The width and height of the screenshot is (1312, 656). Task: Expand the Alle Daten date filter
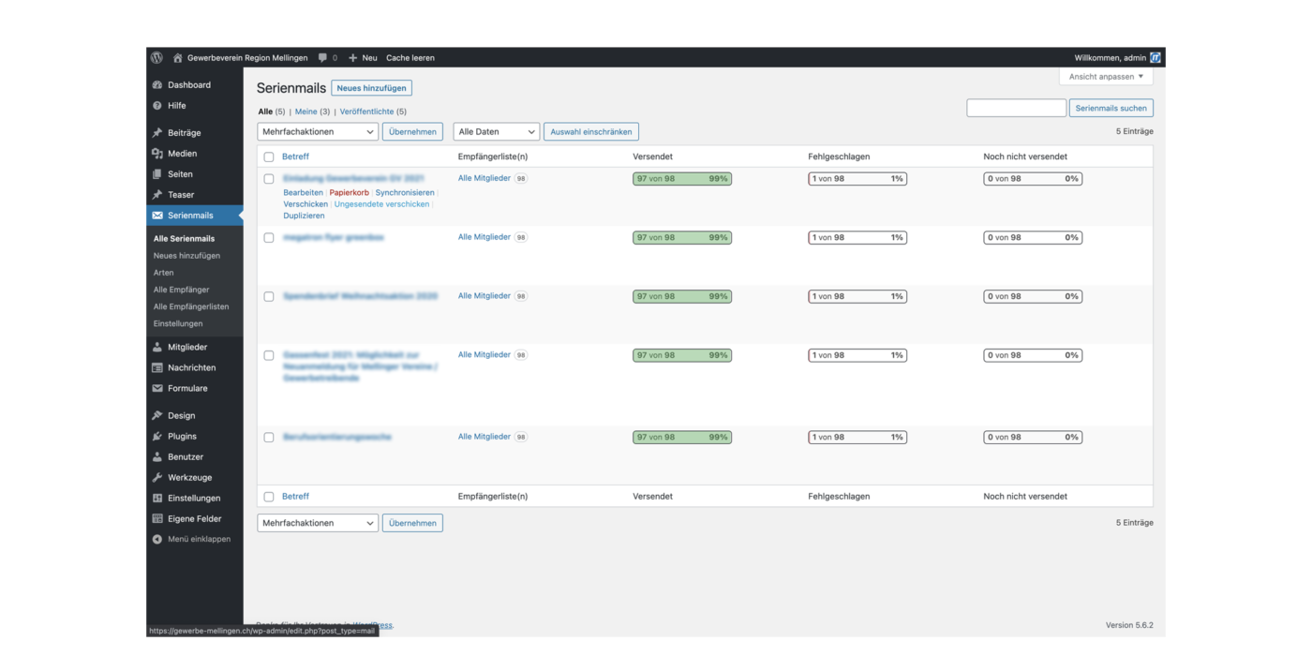pos(496,132)
